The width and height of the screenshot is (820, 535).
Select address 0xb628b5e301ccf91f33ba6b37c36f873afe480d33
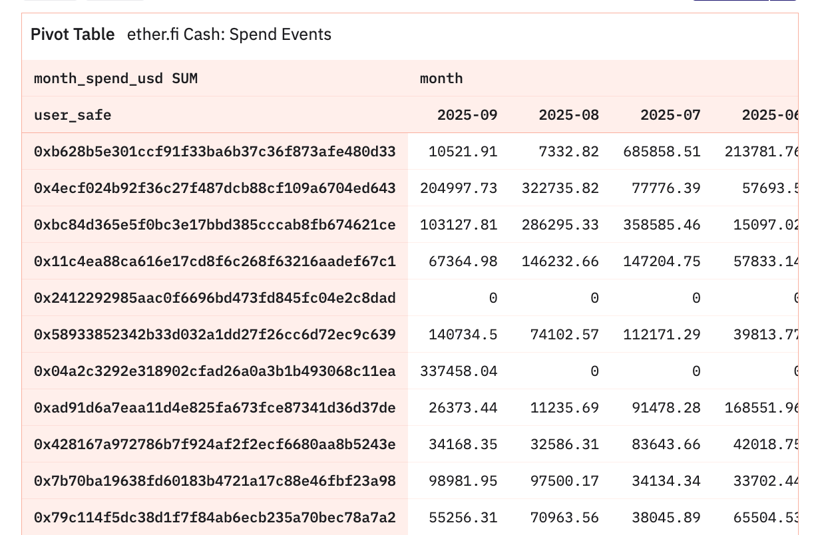pos(215,152)
